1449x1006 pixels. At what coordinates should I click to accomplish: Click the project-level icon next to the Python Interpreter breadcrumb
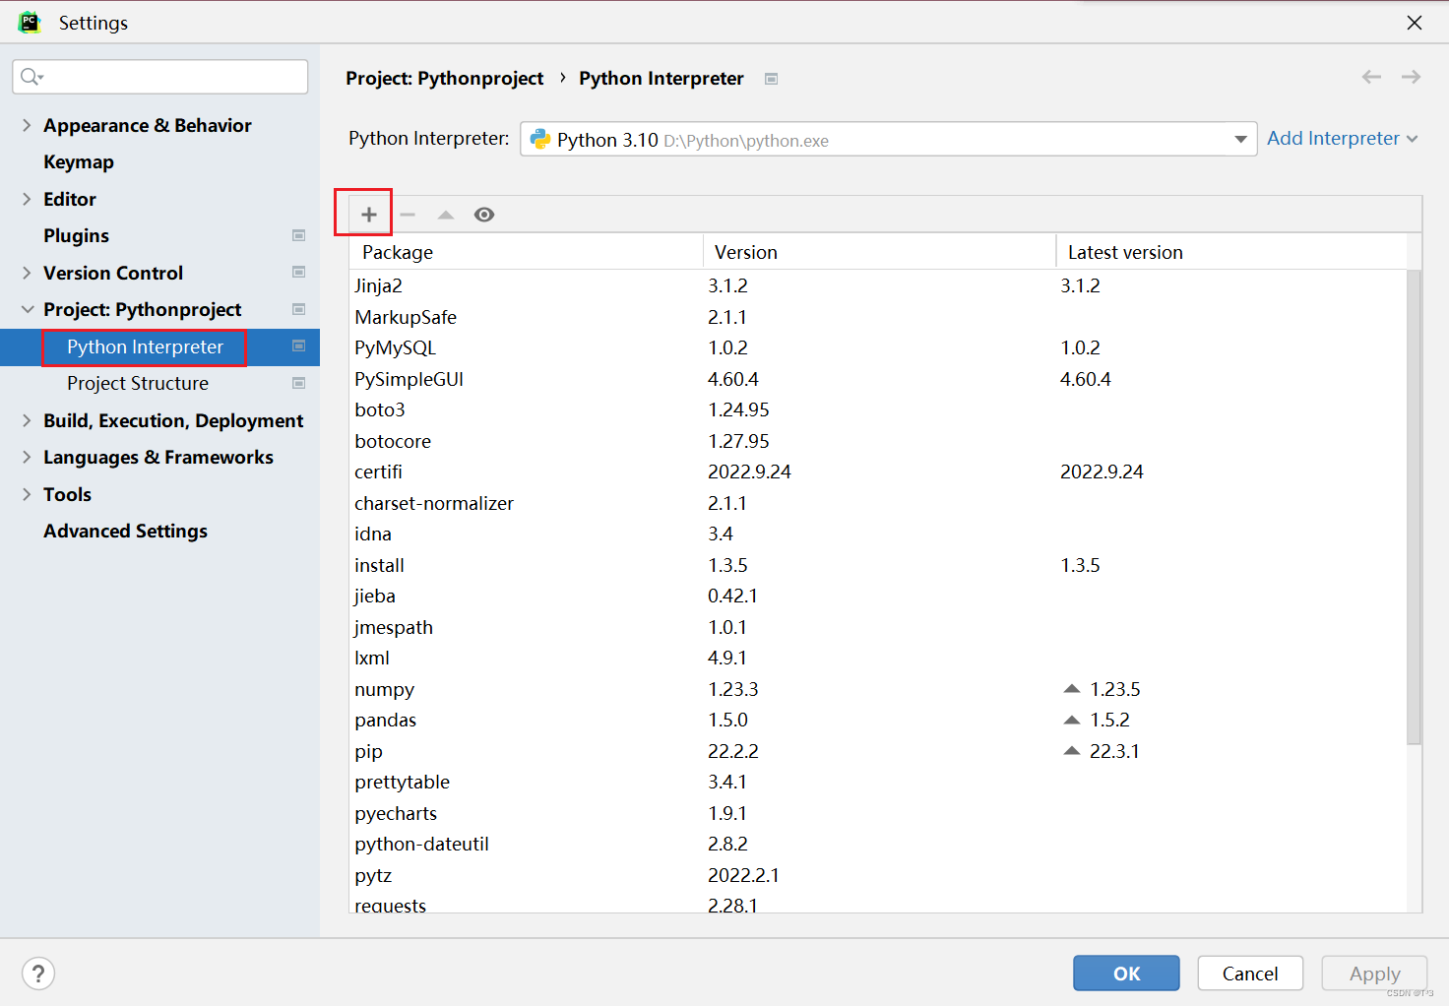[772, 79]
